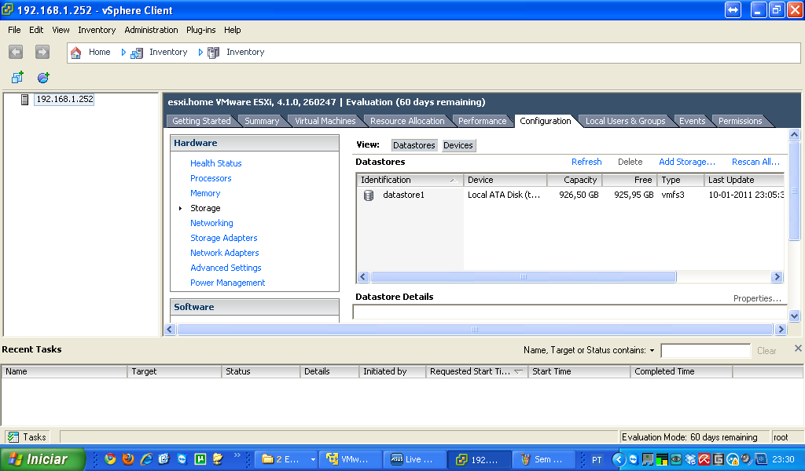This screenshot has width=805, height=471.
Task: Switch to the Performance tab
Action: click(482, 121)
